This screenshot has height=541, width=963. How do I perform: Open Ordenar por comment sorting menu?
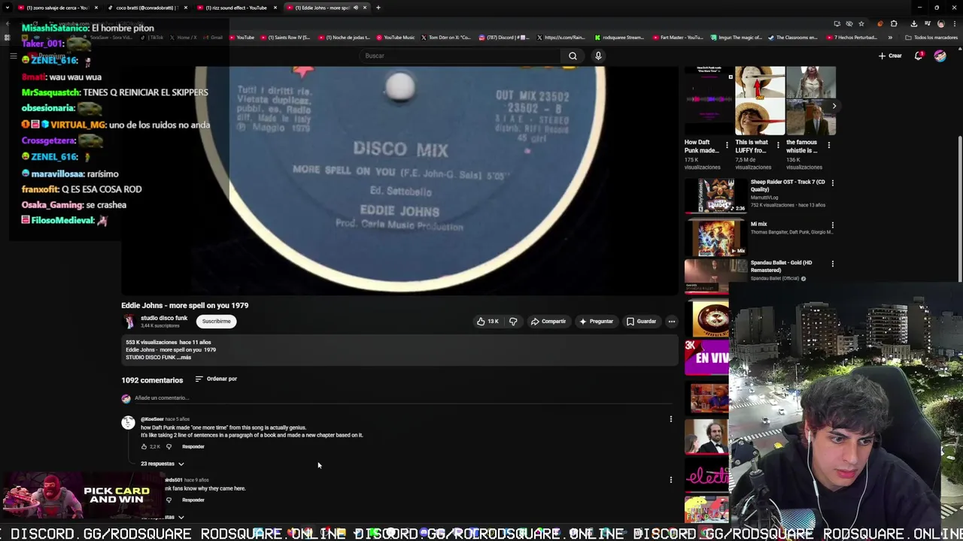216,379
